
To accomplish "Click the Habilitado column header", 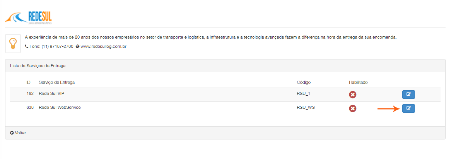I will click(x=358, y=82).
